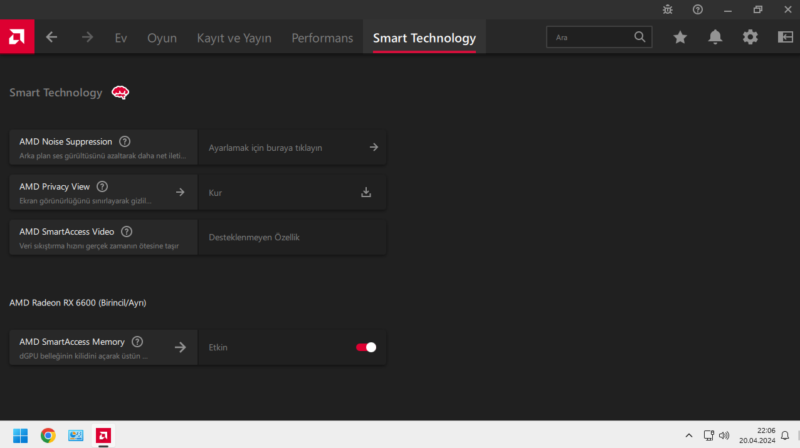Select the Smart Technology tab

pyautogui.click(x=424, y=38)
